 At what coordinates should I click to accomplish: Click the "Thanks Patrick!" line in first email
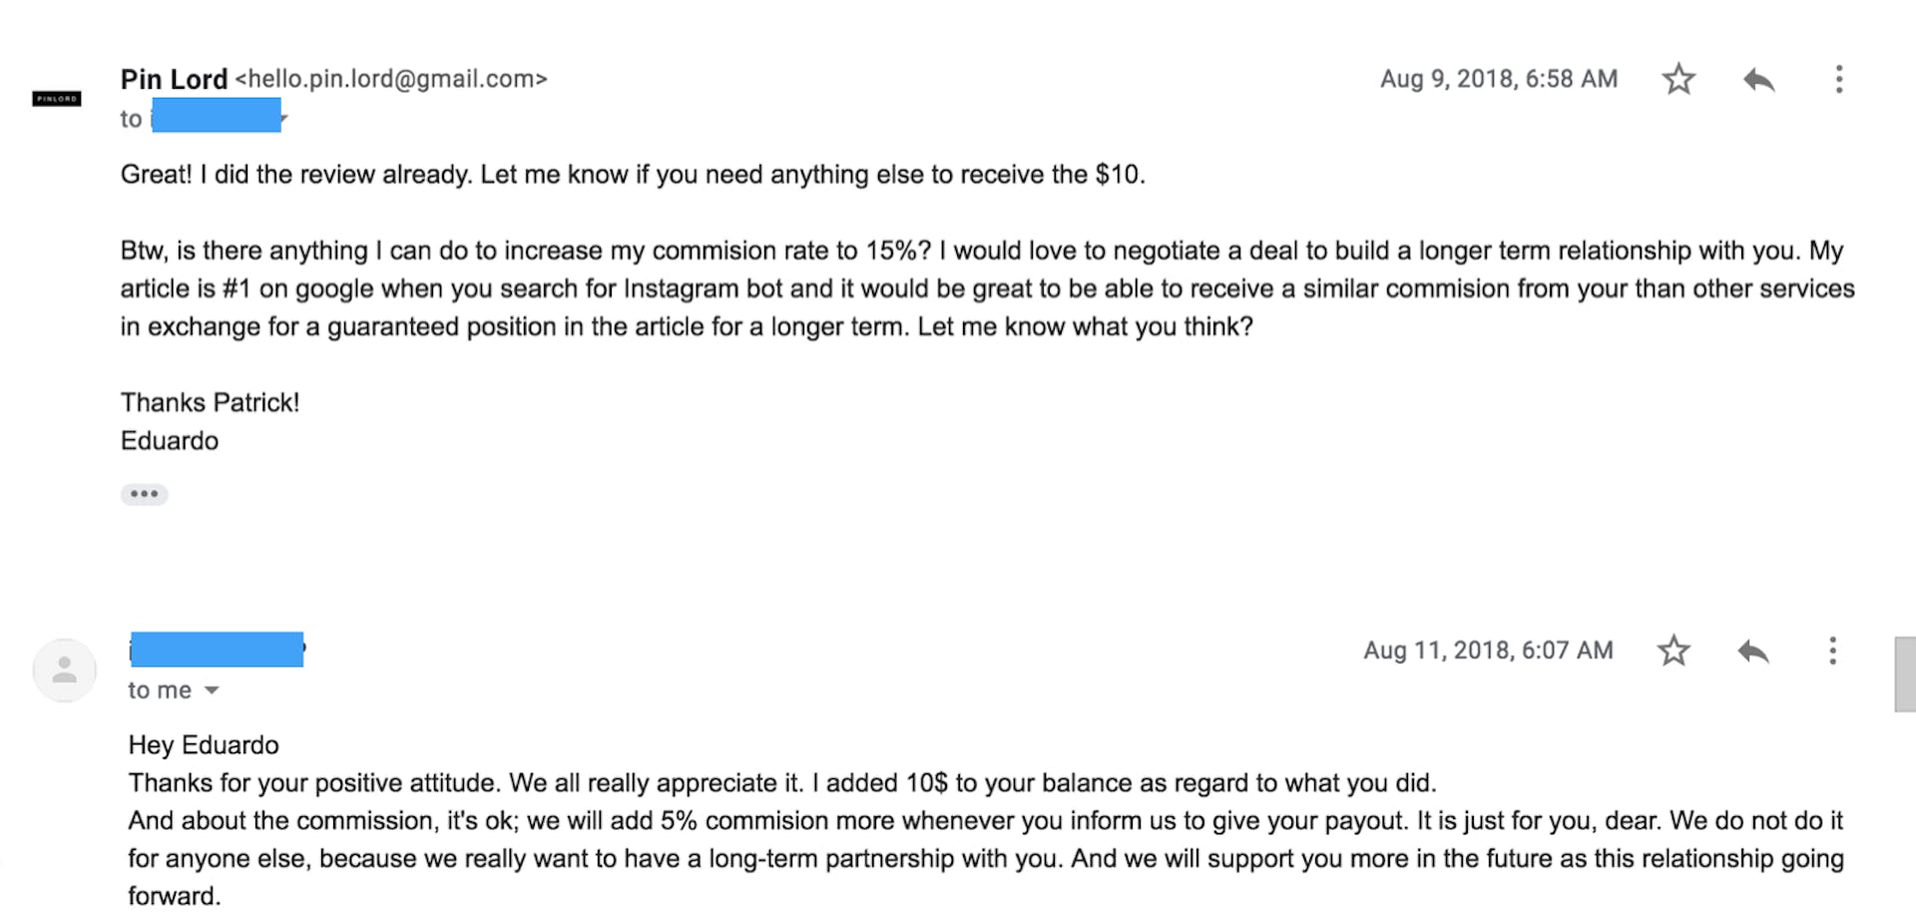point(210,402)
